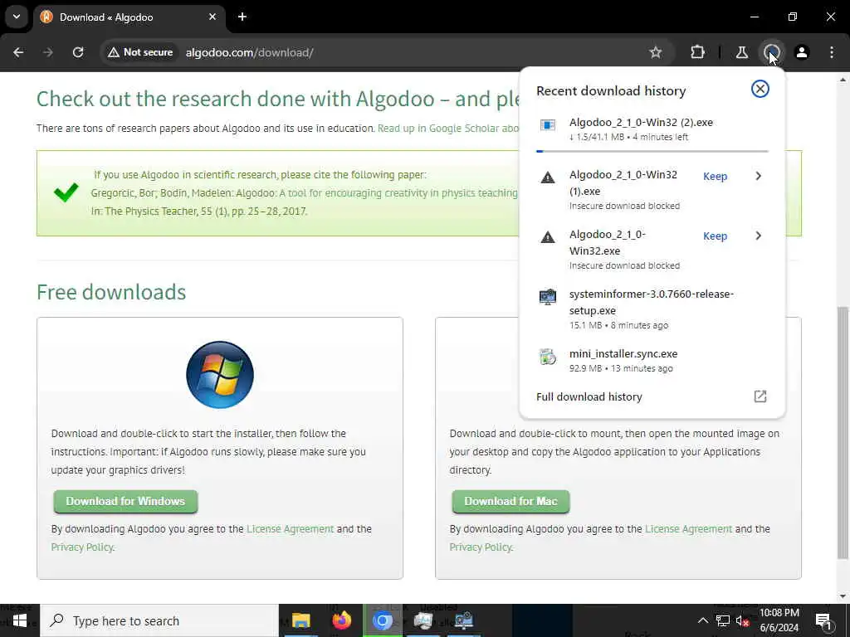Open the tab search dropdown arrow
Viewport: 850px width, 637px height.
[x=17, y=17]
